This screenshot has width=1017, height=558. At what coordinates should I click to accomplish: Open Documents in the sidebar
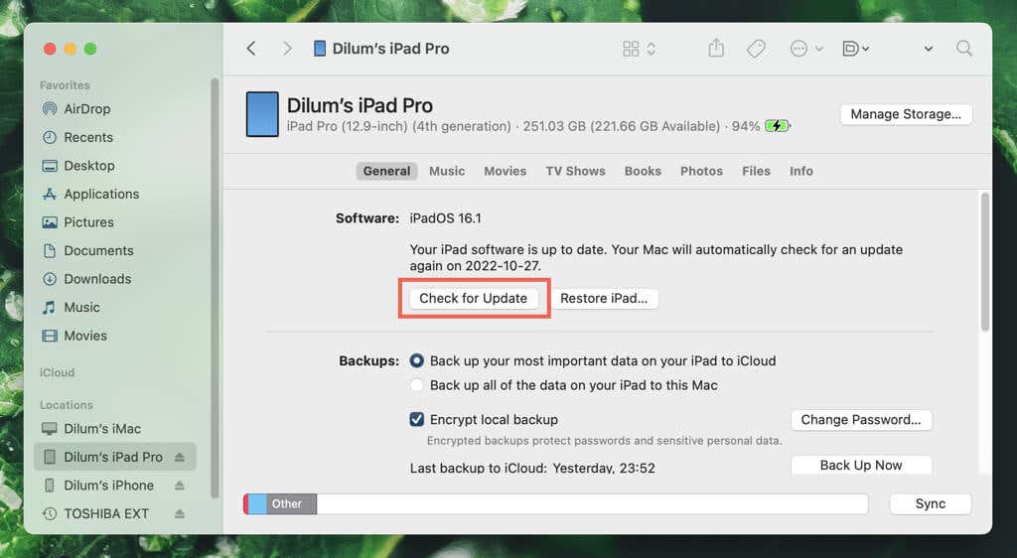click(87, 251)
